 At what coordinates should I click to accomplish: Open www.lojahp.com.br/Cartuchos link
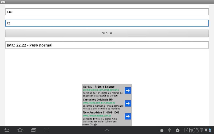[99, 103]
